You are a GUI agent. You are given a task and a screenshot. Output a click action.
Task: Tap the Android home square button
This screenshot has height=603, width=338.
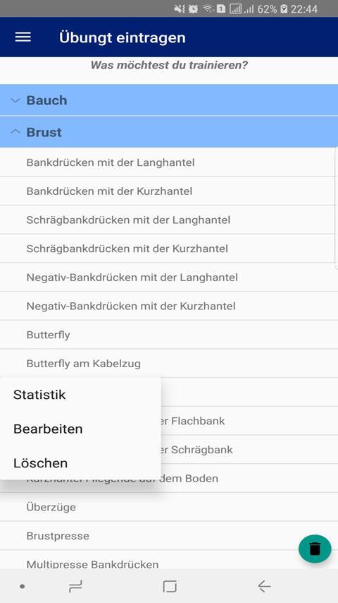point(170,586)
